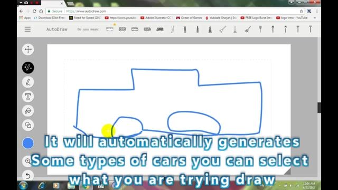Choose the wide tiered tower suggestion
338x190 pixels.
click(x=210, y=30)
